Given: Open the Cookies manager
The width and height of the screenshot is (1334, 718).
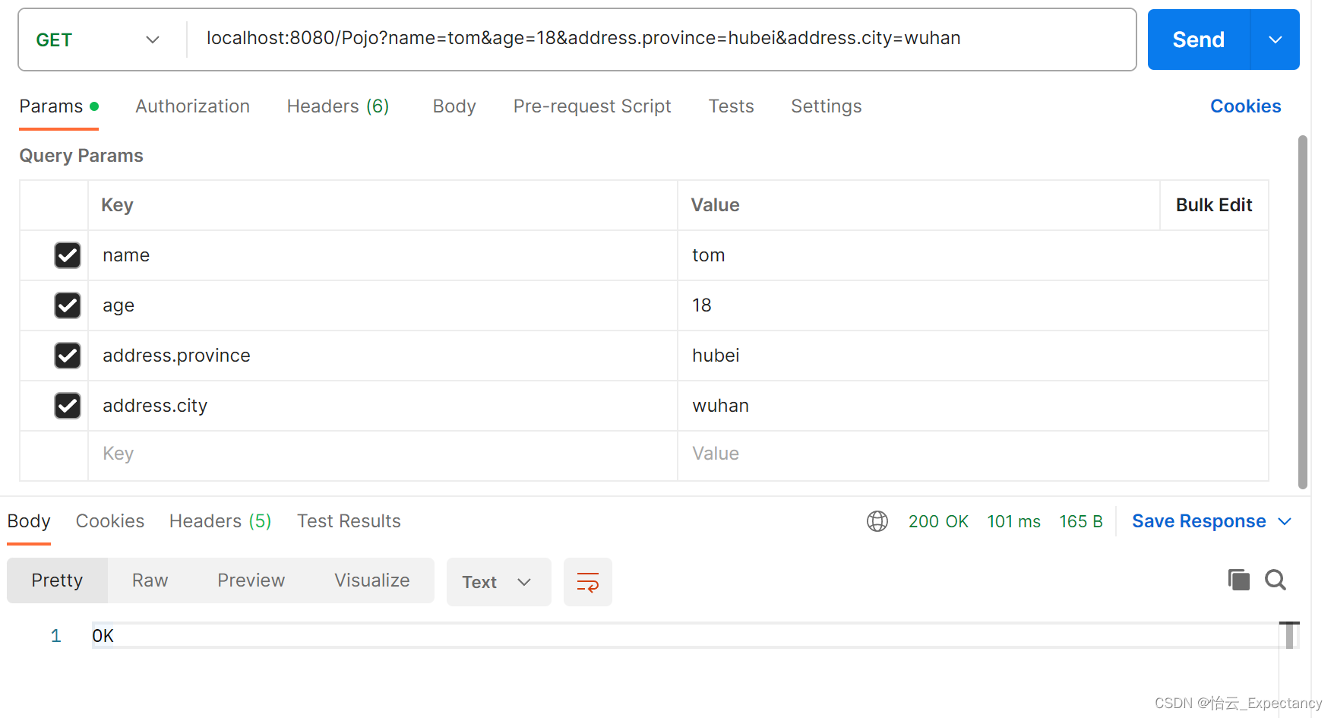Looking at the screenshot, I should click(x=1245, y=106).
